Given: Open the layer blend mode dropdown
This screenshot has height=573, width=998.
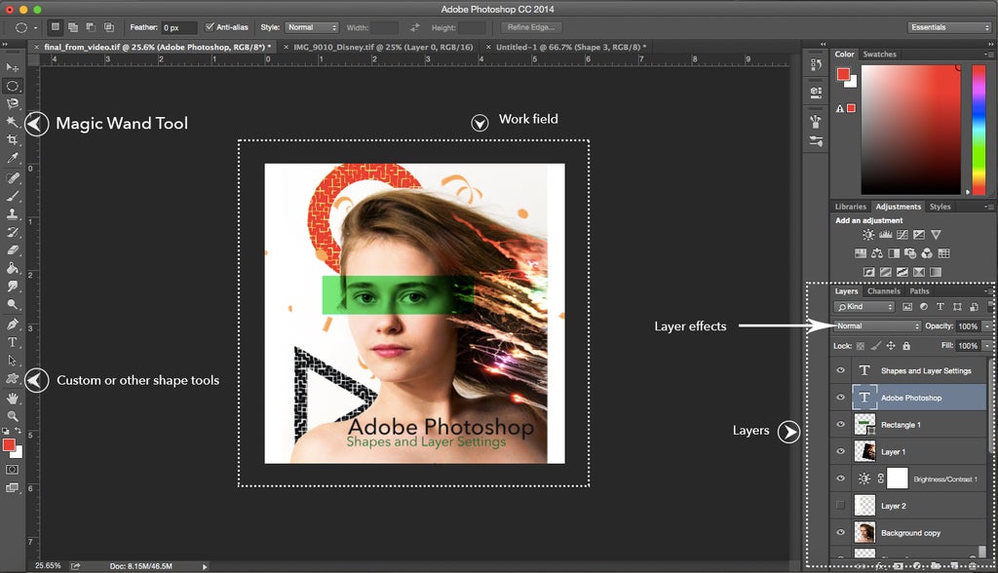Looking at the screenshot, I should 877,326.
